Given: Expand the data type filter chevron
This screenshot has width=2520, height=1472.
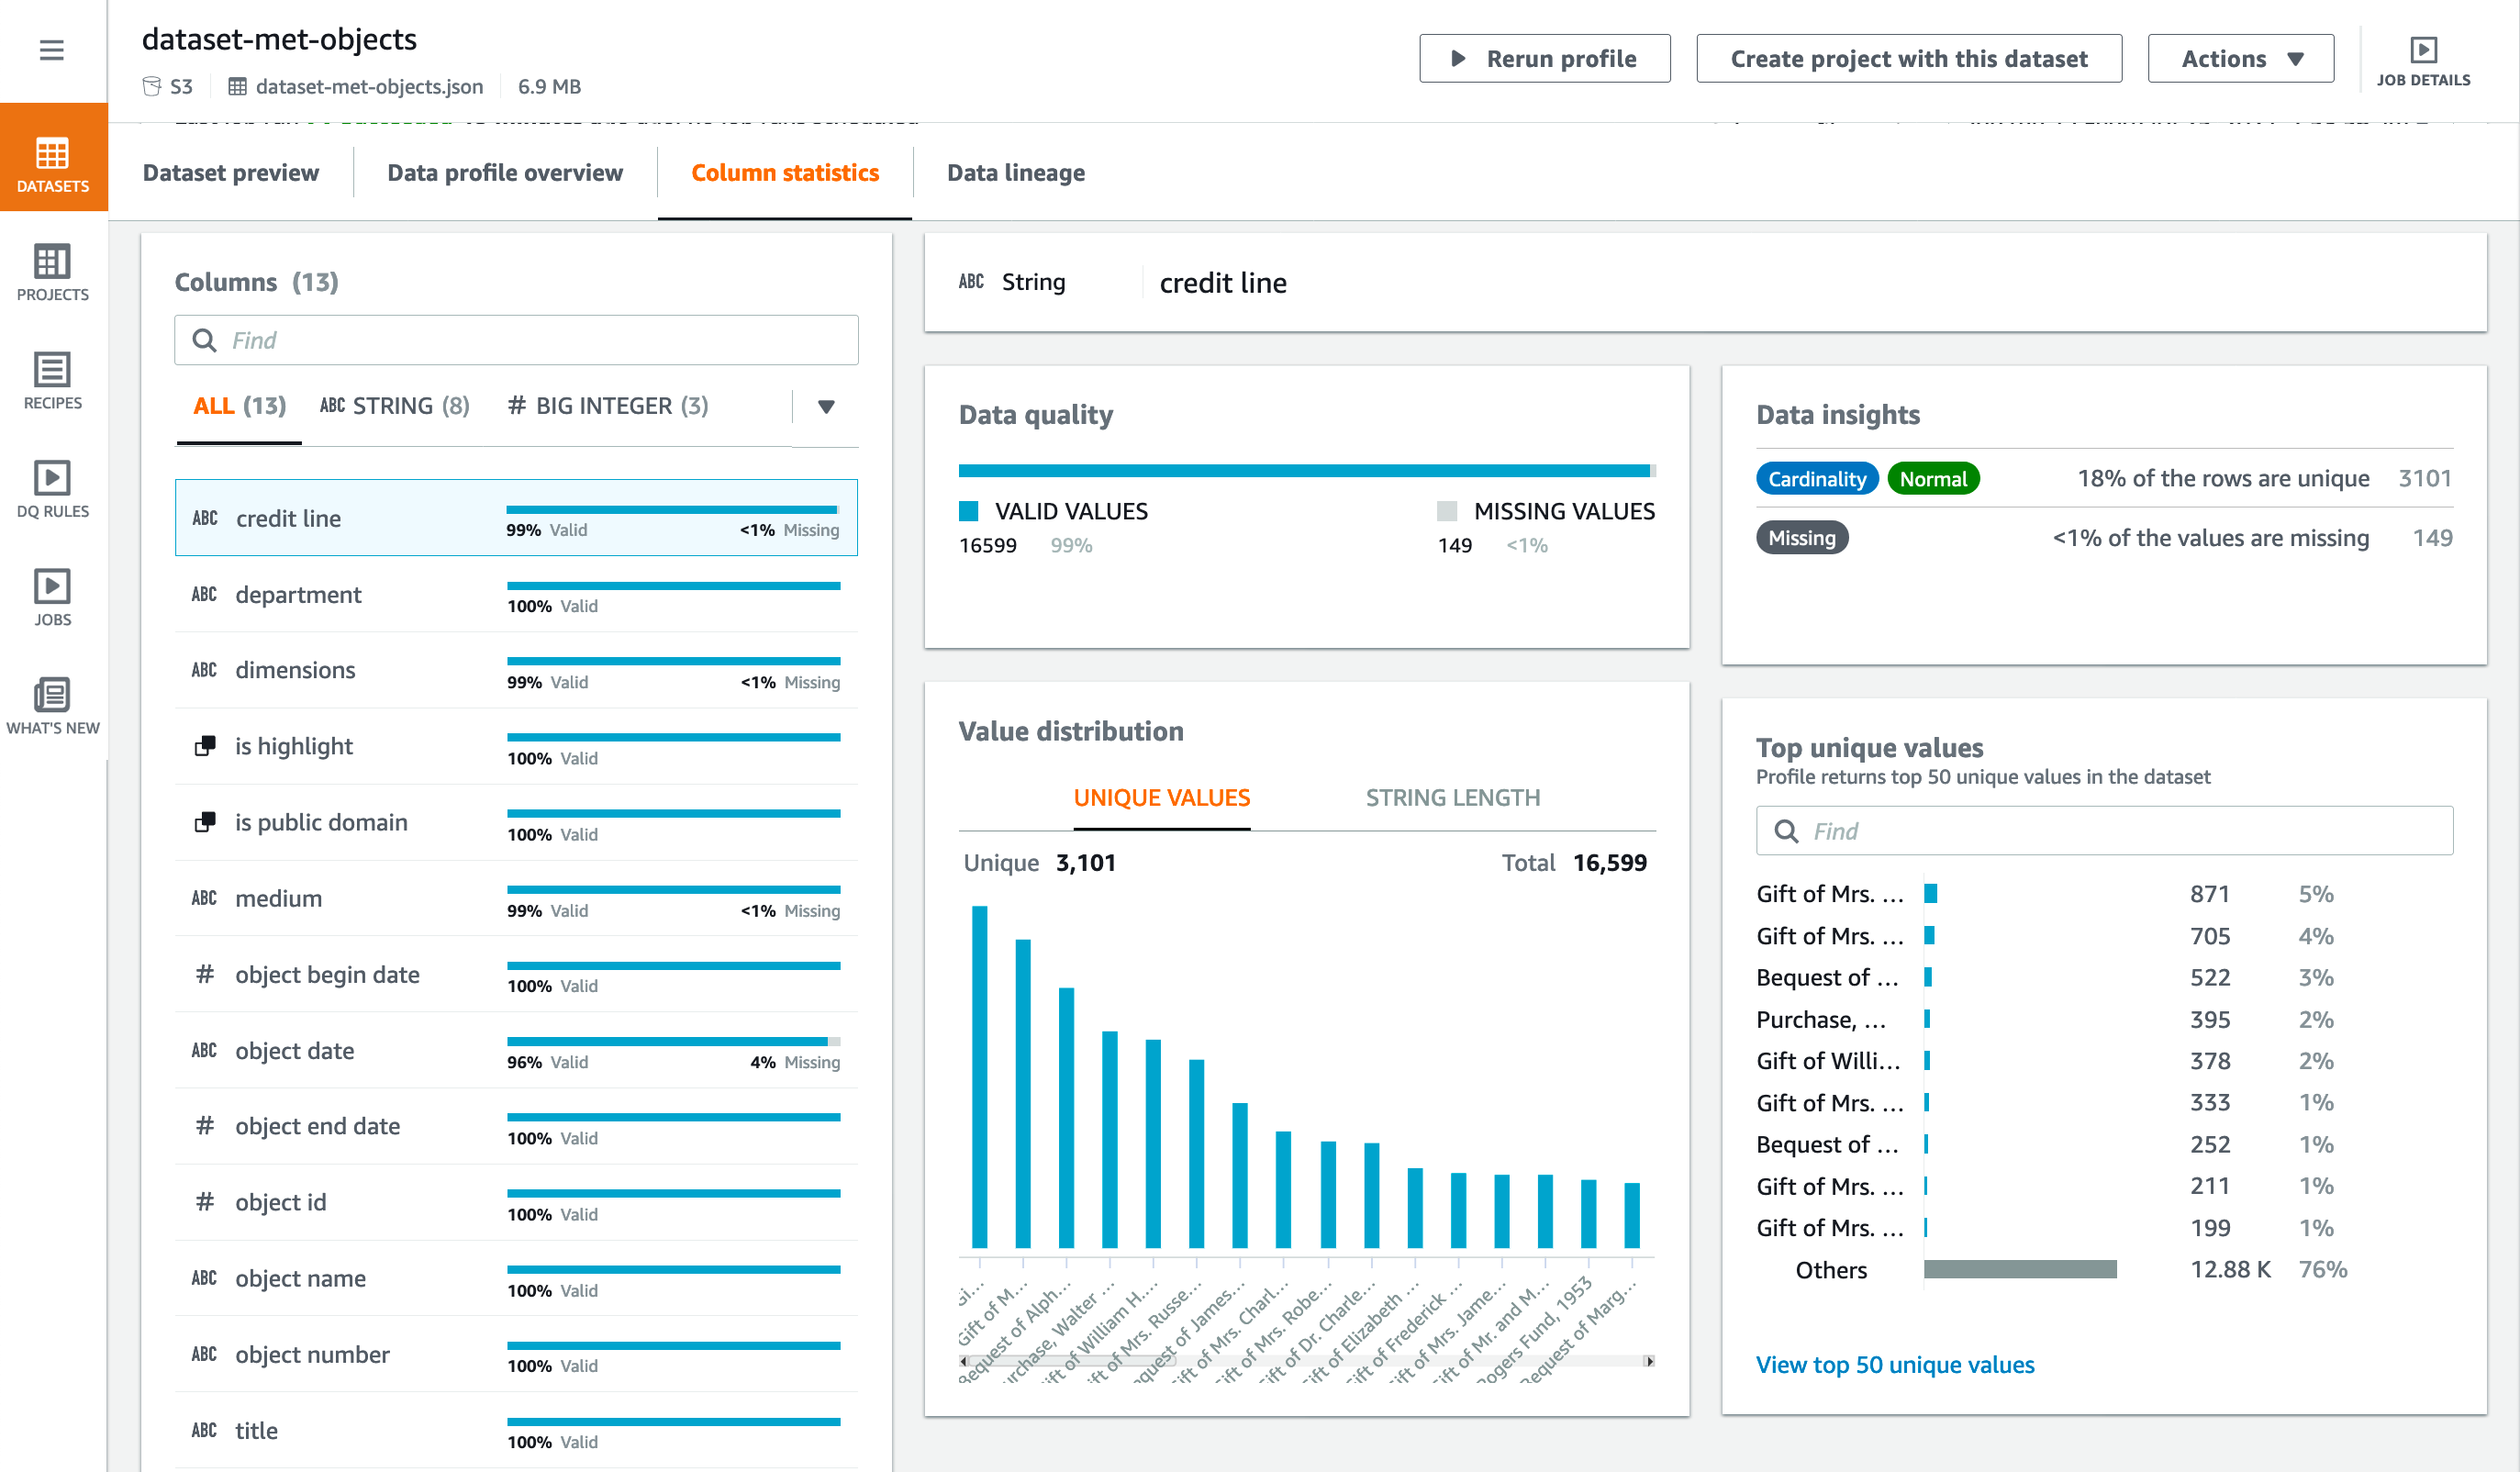Looking at the screenshot, I should [825, 406].
